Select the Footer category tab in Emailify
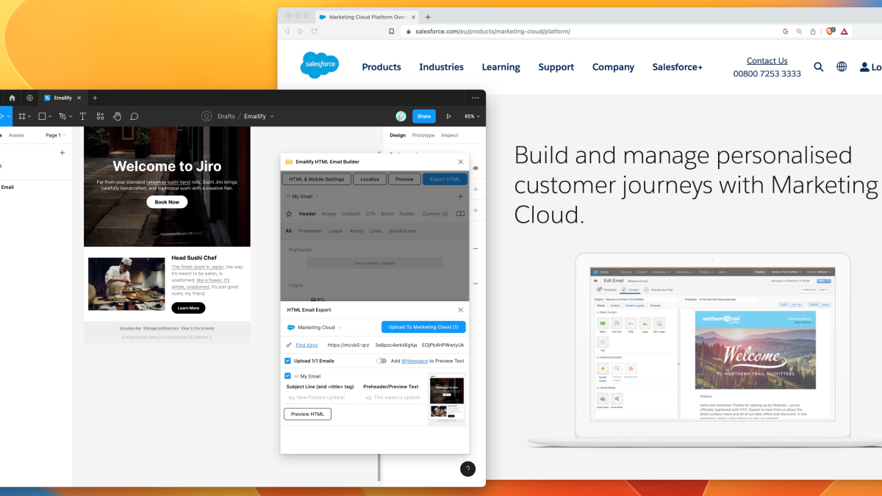Image resolution: width=882 pixels, height=496 pixels. [x=407, y=214]
